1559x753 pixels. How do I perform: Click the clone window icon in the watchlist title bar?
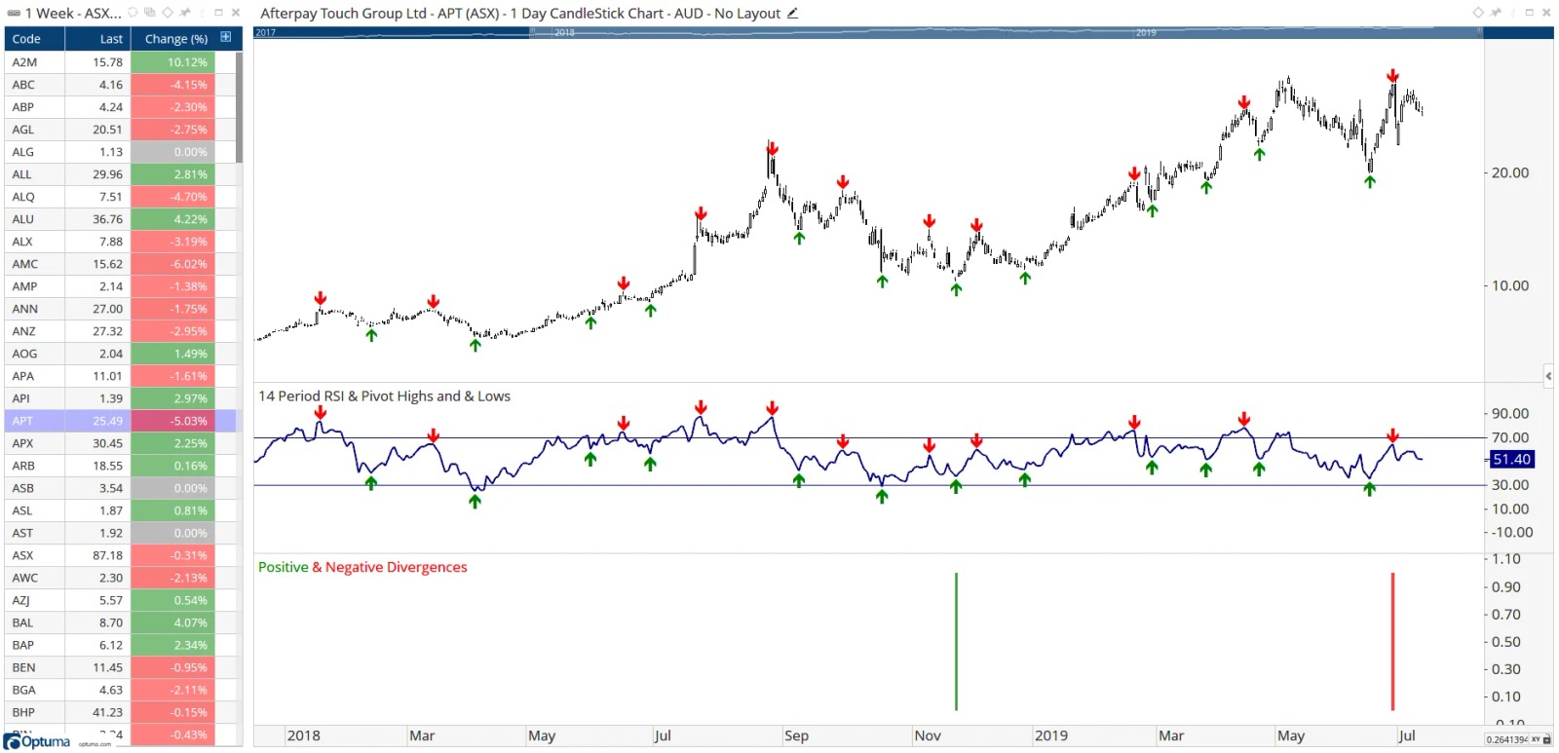pos(150,13)
